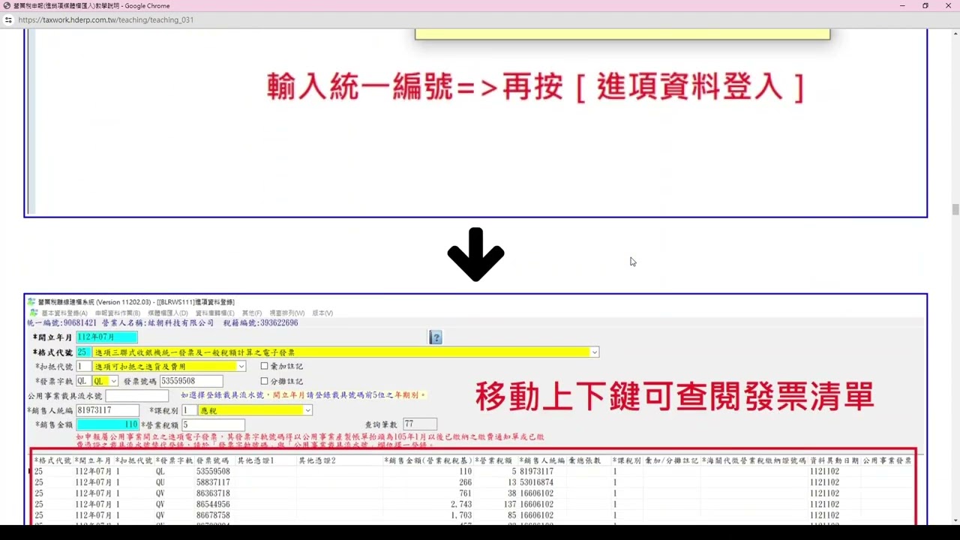Open the 版本(V) menu
The image size is (960, 540).
(x=322, y=313)
